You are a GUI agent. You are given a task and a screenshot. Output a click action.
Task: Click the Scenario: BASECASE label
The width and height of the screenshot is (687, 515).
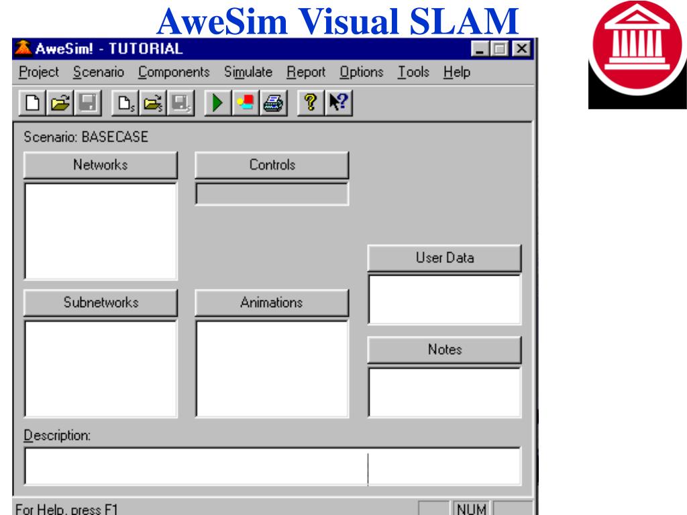tap(86, 137)
